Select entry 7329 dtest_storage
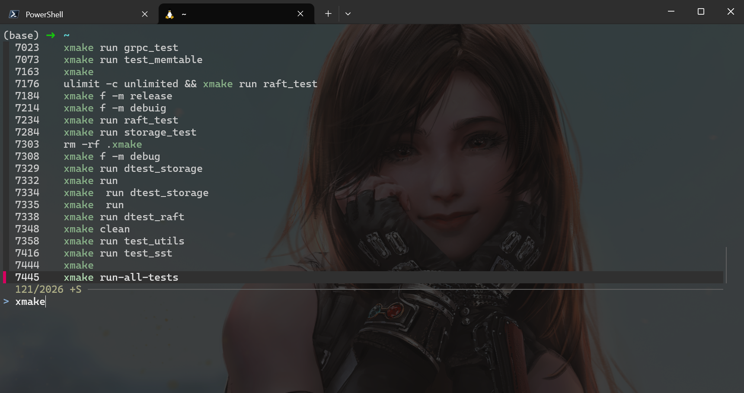The image size is (744, 393). pos(109,168)
